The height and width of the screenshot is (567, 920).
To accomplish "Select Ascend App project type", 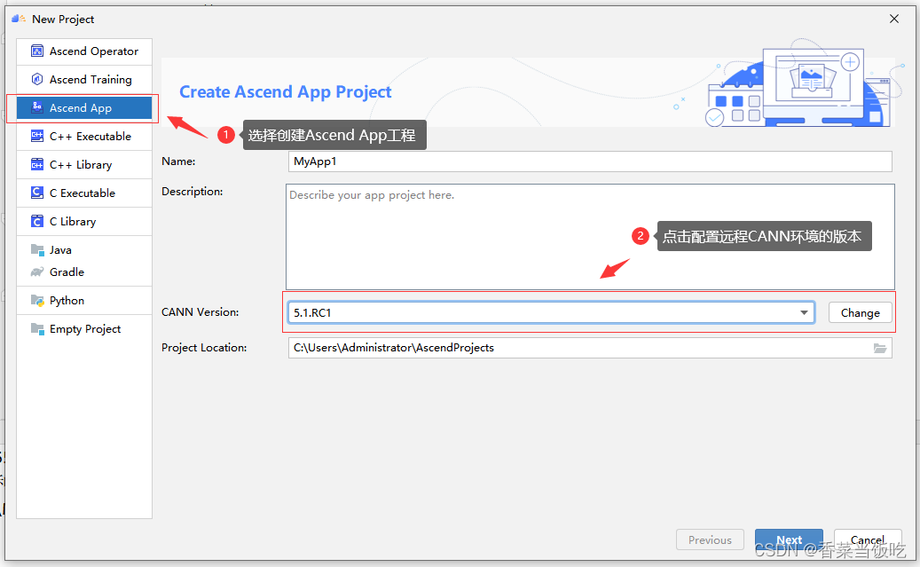I will coord(84,107).
